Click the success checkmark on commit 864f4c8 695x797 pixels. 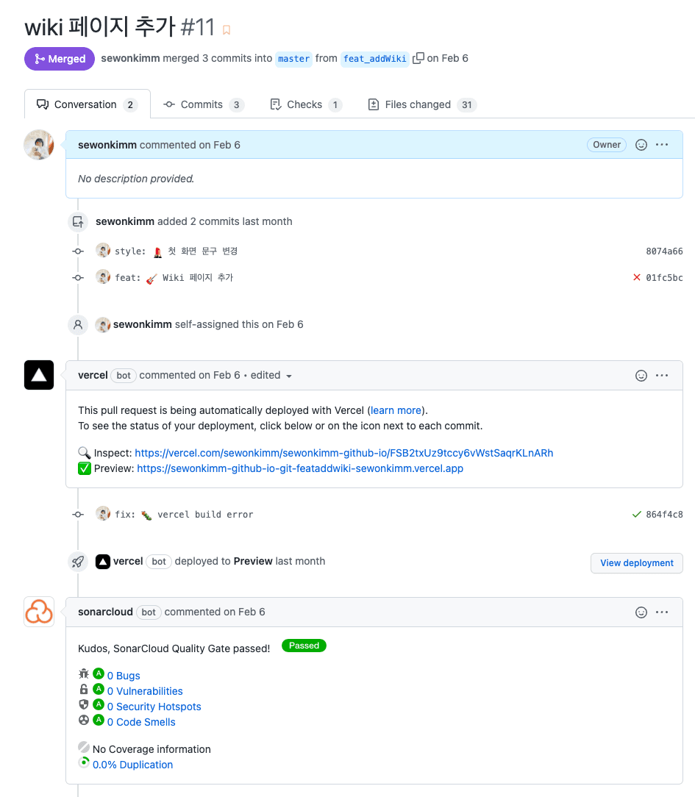[637, 515]
